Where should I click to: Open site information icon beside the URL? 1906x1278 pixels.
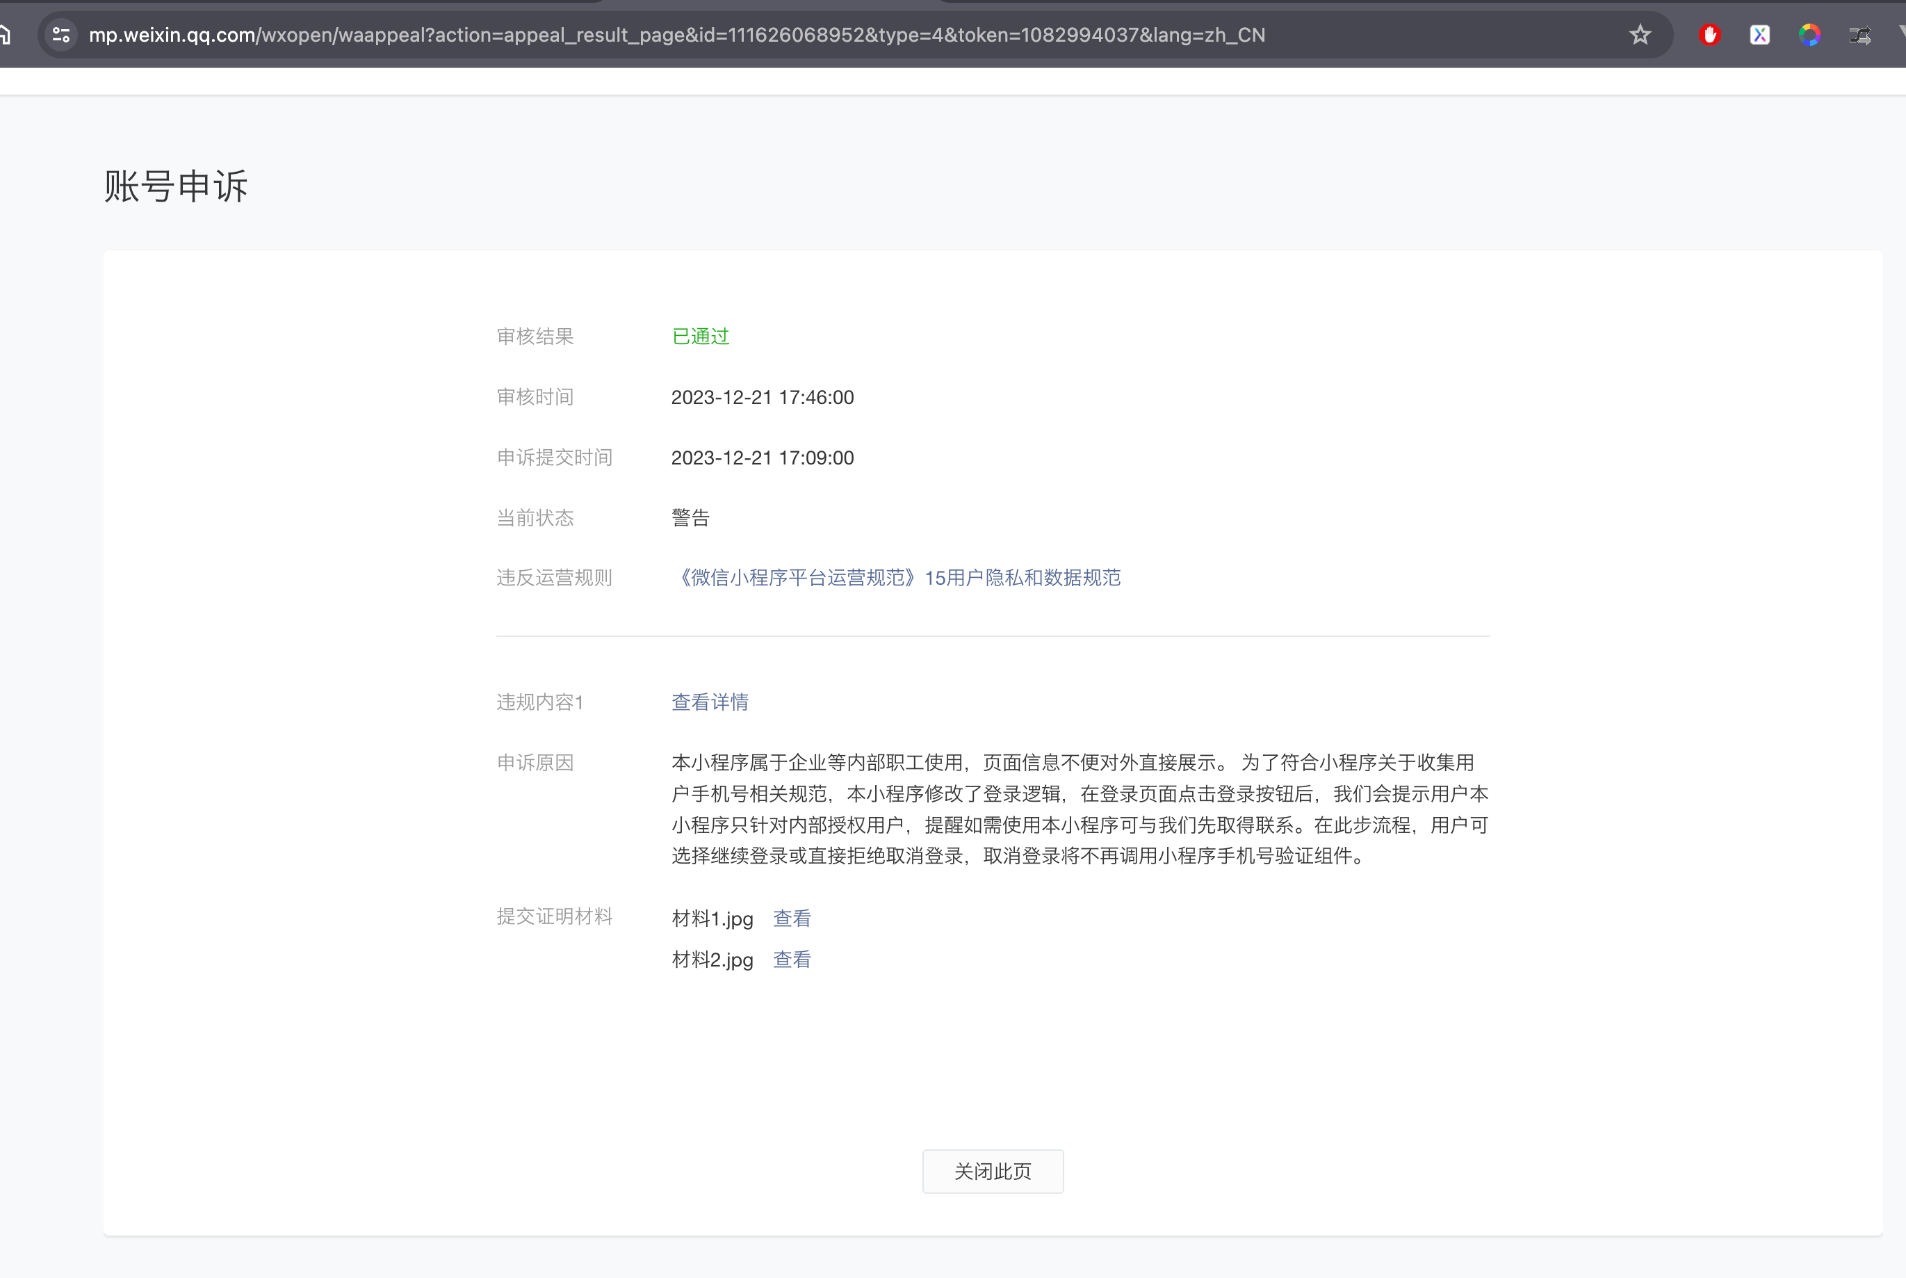tap(61, 35)
